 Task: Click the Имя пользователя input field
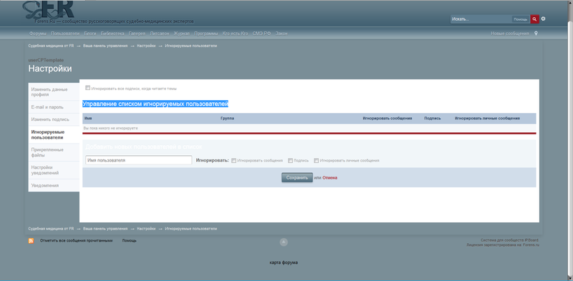(139, 160)
